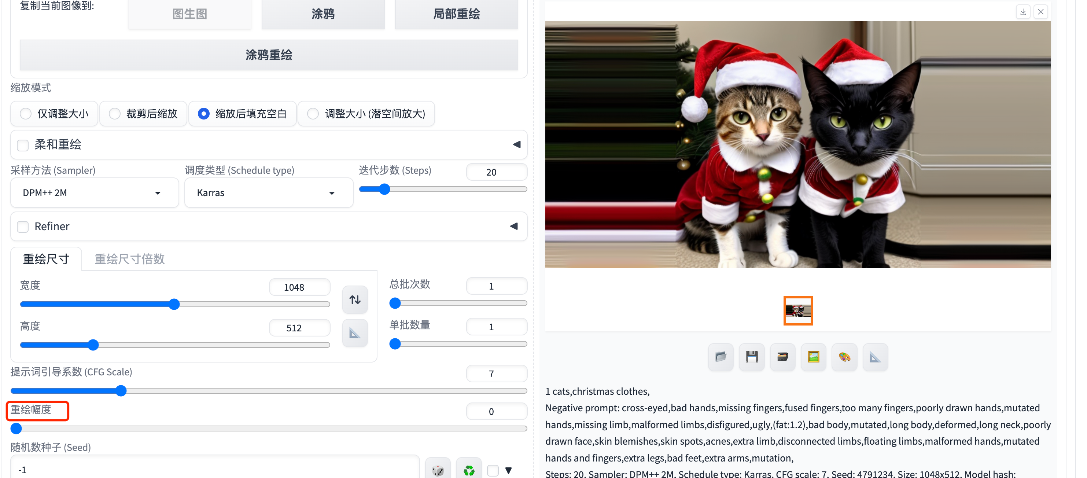Image resolution: width=1087 pixels, height=478 pixels.
Task: Click the green recycle seed icon
Action: click(469, 470)
